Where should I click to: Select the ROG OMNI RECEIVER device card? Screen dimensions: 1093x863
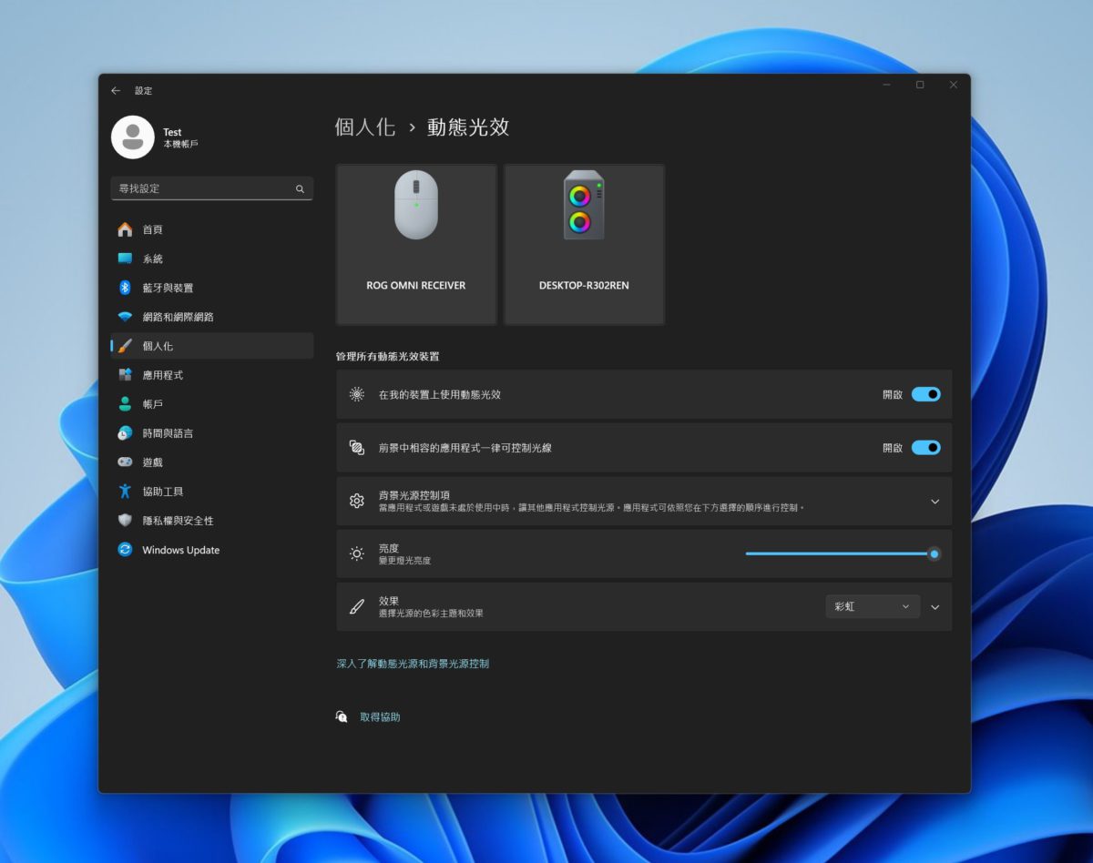pos(415,243)
